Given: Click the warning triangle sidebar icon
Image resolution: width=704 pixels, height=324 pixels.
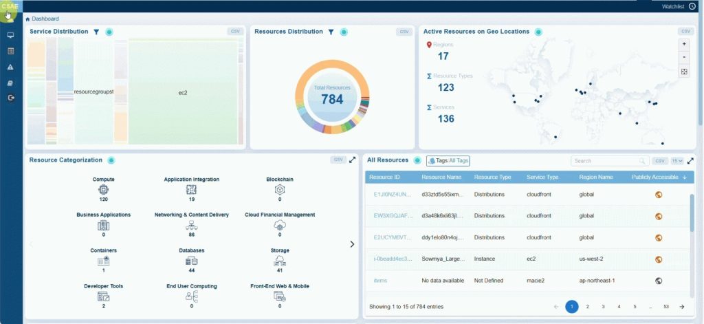Looking at the screenshot, I should (x=10, y=67).
